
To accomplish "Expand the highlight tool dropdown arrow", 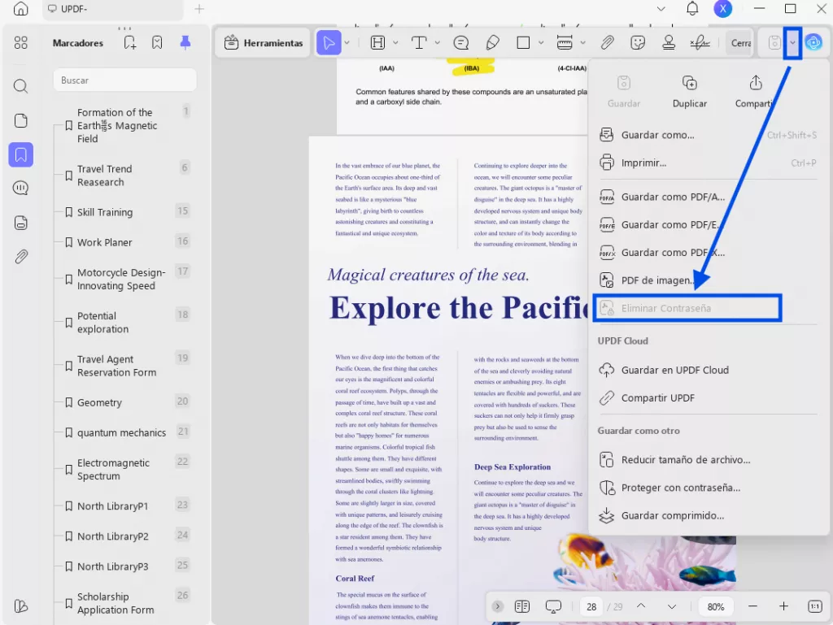I will click(x=395, y=43).
